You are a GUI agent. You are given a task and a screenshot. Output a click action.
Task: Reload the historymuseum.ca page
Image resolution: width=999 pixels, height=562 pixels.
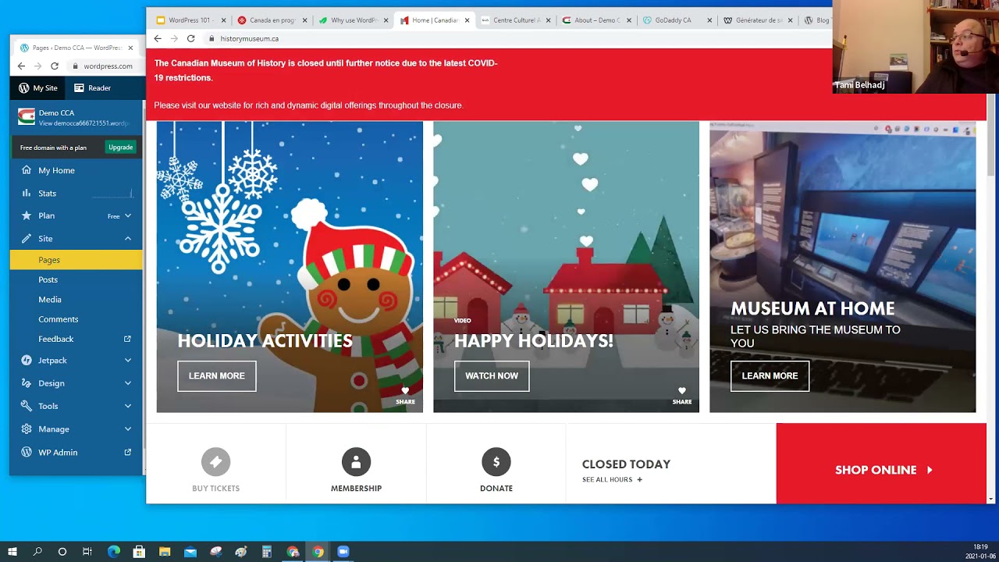tap(190, 38)
